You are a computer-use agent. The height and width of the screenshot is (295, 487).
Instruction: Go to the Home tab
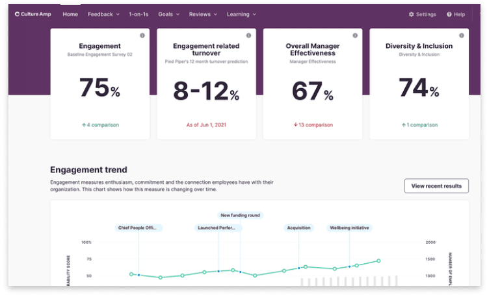(x=70, y=14)
